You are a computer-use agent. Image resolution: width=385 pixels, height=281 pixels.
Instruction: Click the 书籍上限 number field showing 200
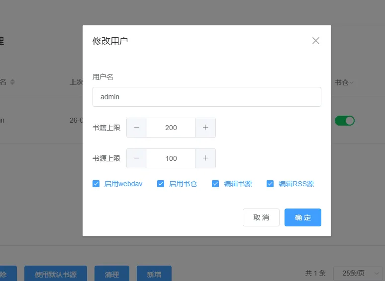[171, 128]
